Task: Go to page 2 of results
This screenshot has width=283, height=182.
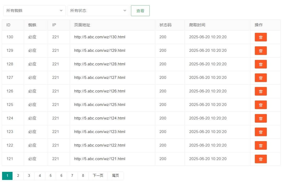Action: pos(18,176)
